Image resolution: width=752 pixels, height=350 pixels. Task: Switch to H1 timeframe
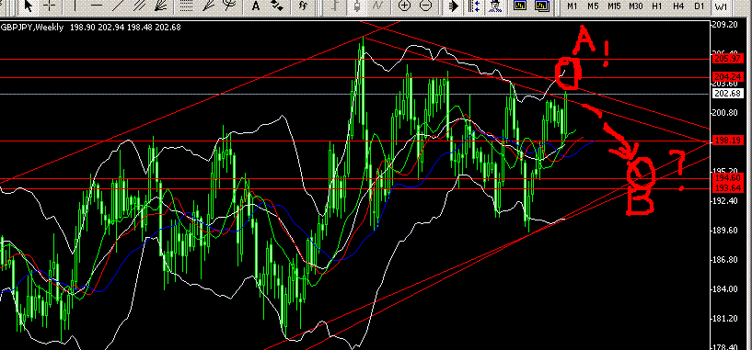[x=657, y=6]
